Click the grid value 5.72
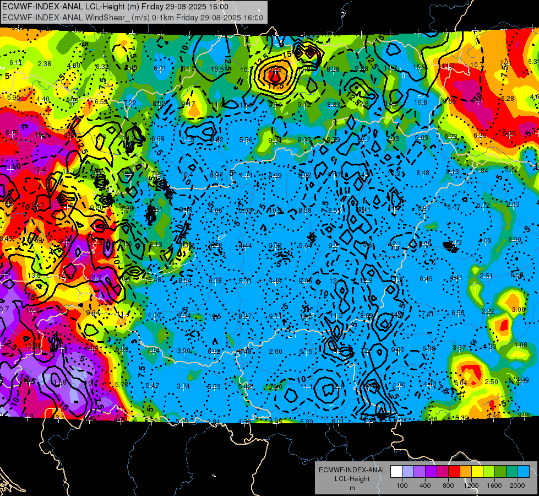The width and height of the screenshot is (539, 496). (x=483, y=206)
